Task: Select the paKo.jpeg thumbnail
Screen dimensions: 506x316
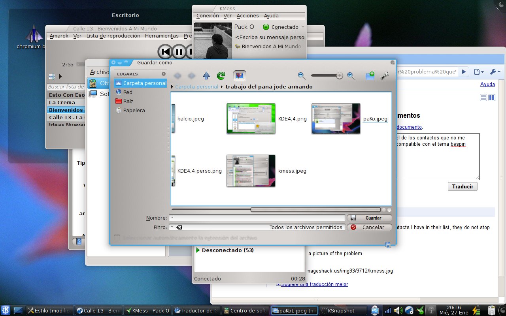Action: (x=336, y=118)
